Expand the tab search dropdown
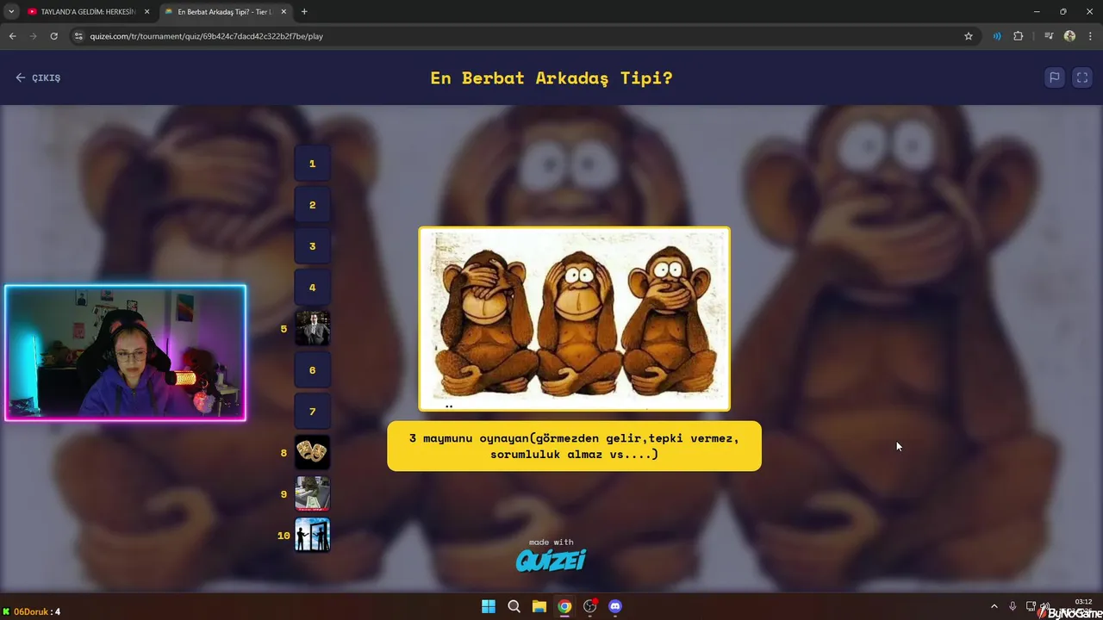Screen dimensions: 1103x620 [11, 12]
